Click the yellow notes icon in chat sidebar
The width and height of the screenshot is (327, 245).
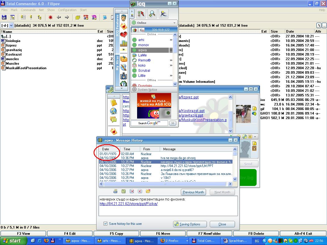point(114,103)
